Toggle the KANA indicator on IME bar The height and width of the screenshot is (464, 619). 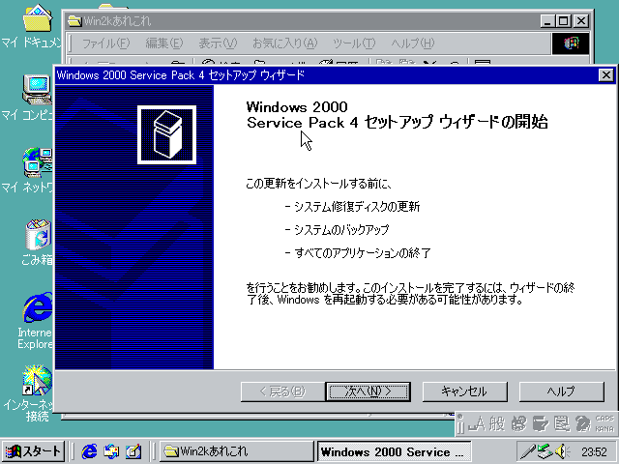604,429
